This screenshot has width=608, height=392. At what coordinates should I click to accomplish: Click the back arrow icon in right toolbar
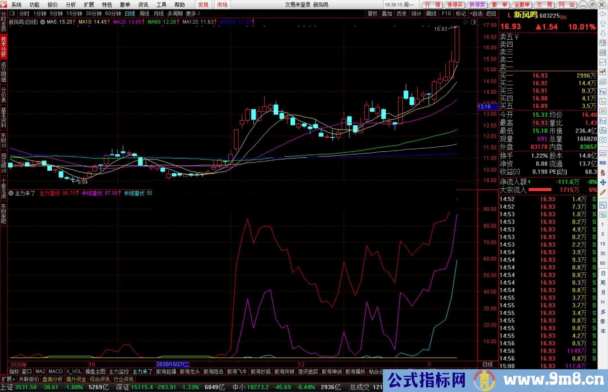(x=603, y=14)
